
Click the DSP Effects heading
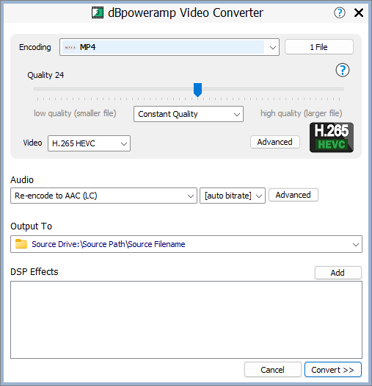pyautogui.click(x=34, y=272)
